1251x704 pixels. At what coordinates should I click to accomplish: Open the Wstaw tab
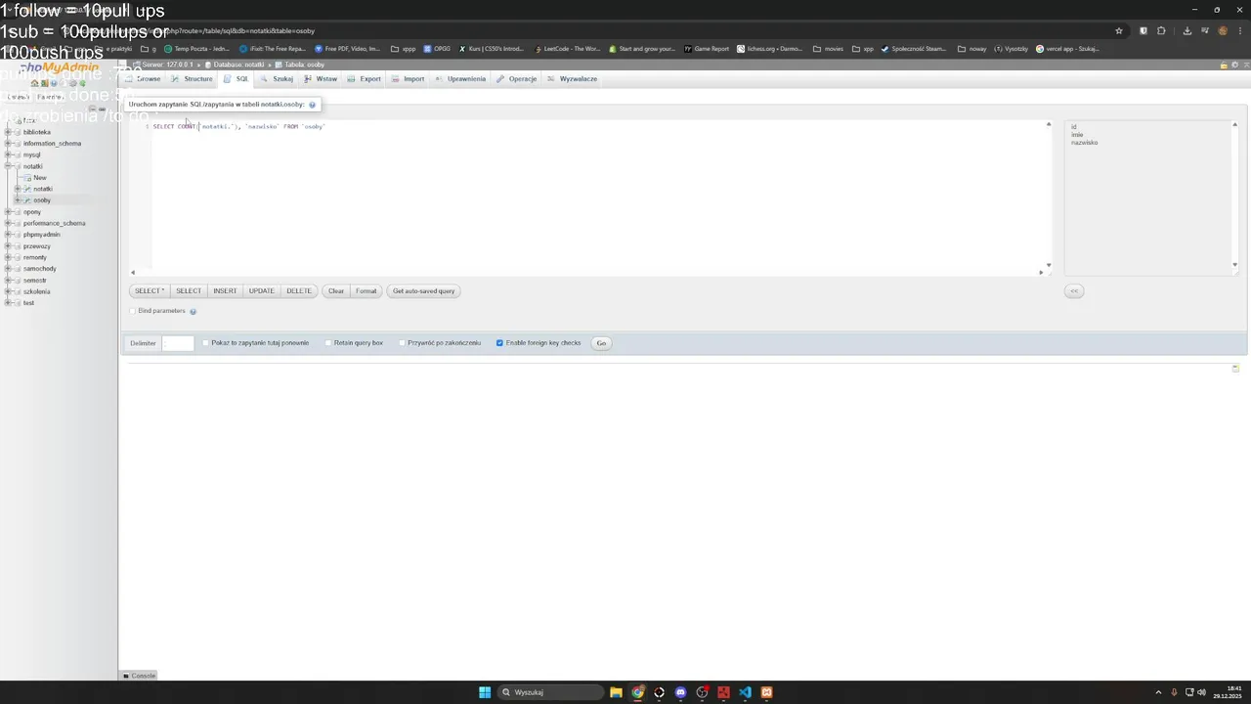(x=321, y=78)
